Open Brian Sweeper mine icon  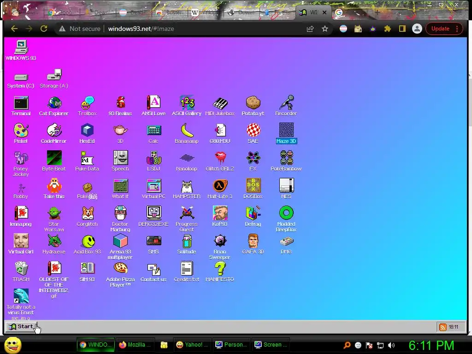click(x=220, y=247)
